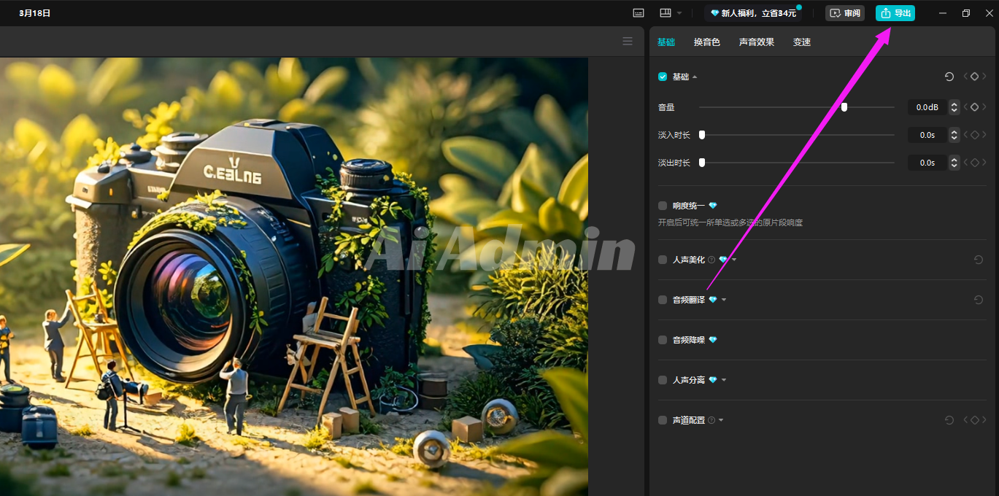Switch to the 换音色 tab
Viewport: 999px width, 496px height.
pos(706,42)
